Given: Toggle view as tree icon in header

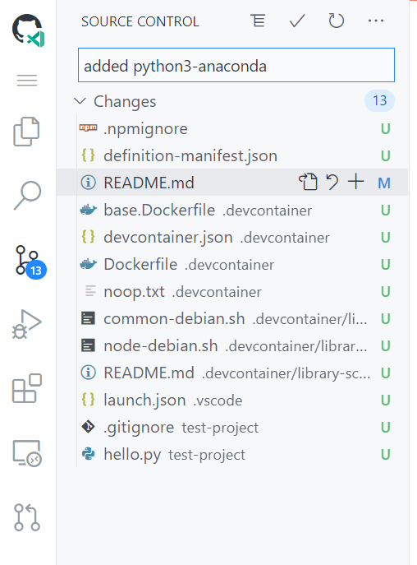Looking at the screenshot, I should coord(258,21).
